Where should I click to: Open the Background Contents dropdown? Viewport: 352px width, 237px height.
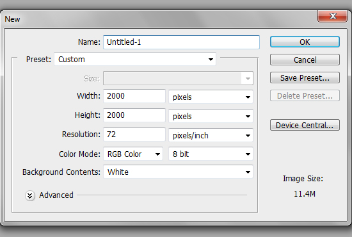[x=179, y=172]
